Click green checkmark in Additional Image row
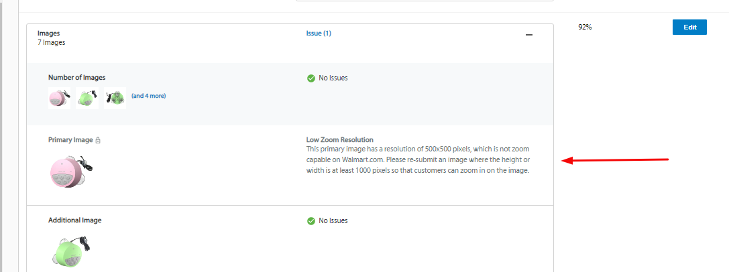729x272 pixels. coord(311,221)
